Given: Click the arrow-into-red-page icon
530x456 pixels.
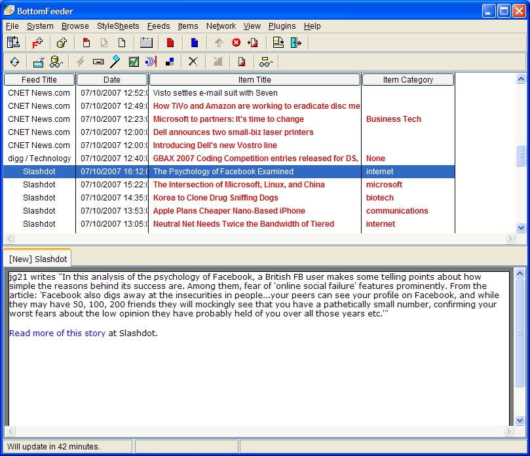Looking at the screenshot, I should tap(253, 43).
